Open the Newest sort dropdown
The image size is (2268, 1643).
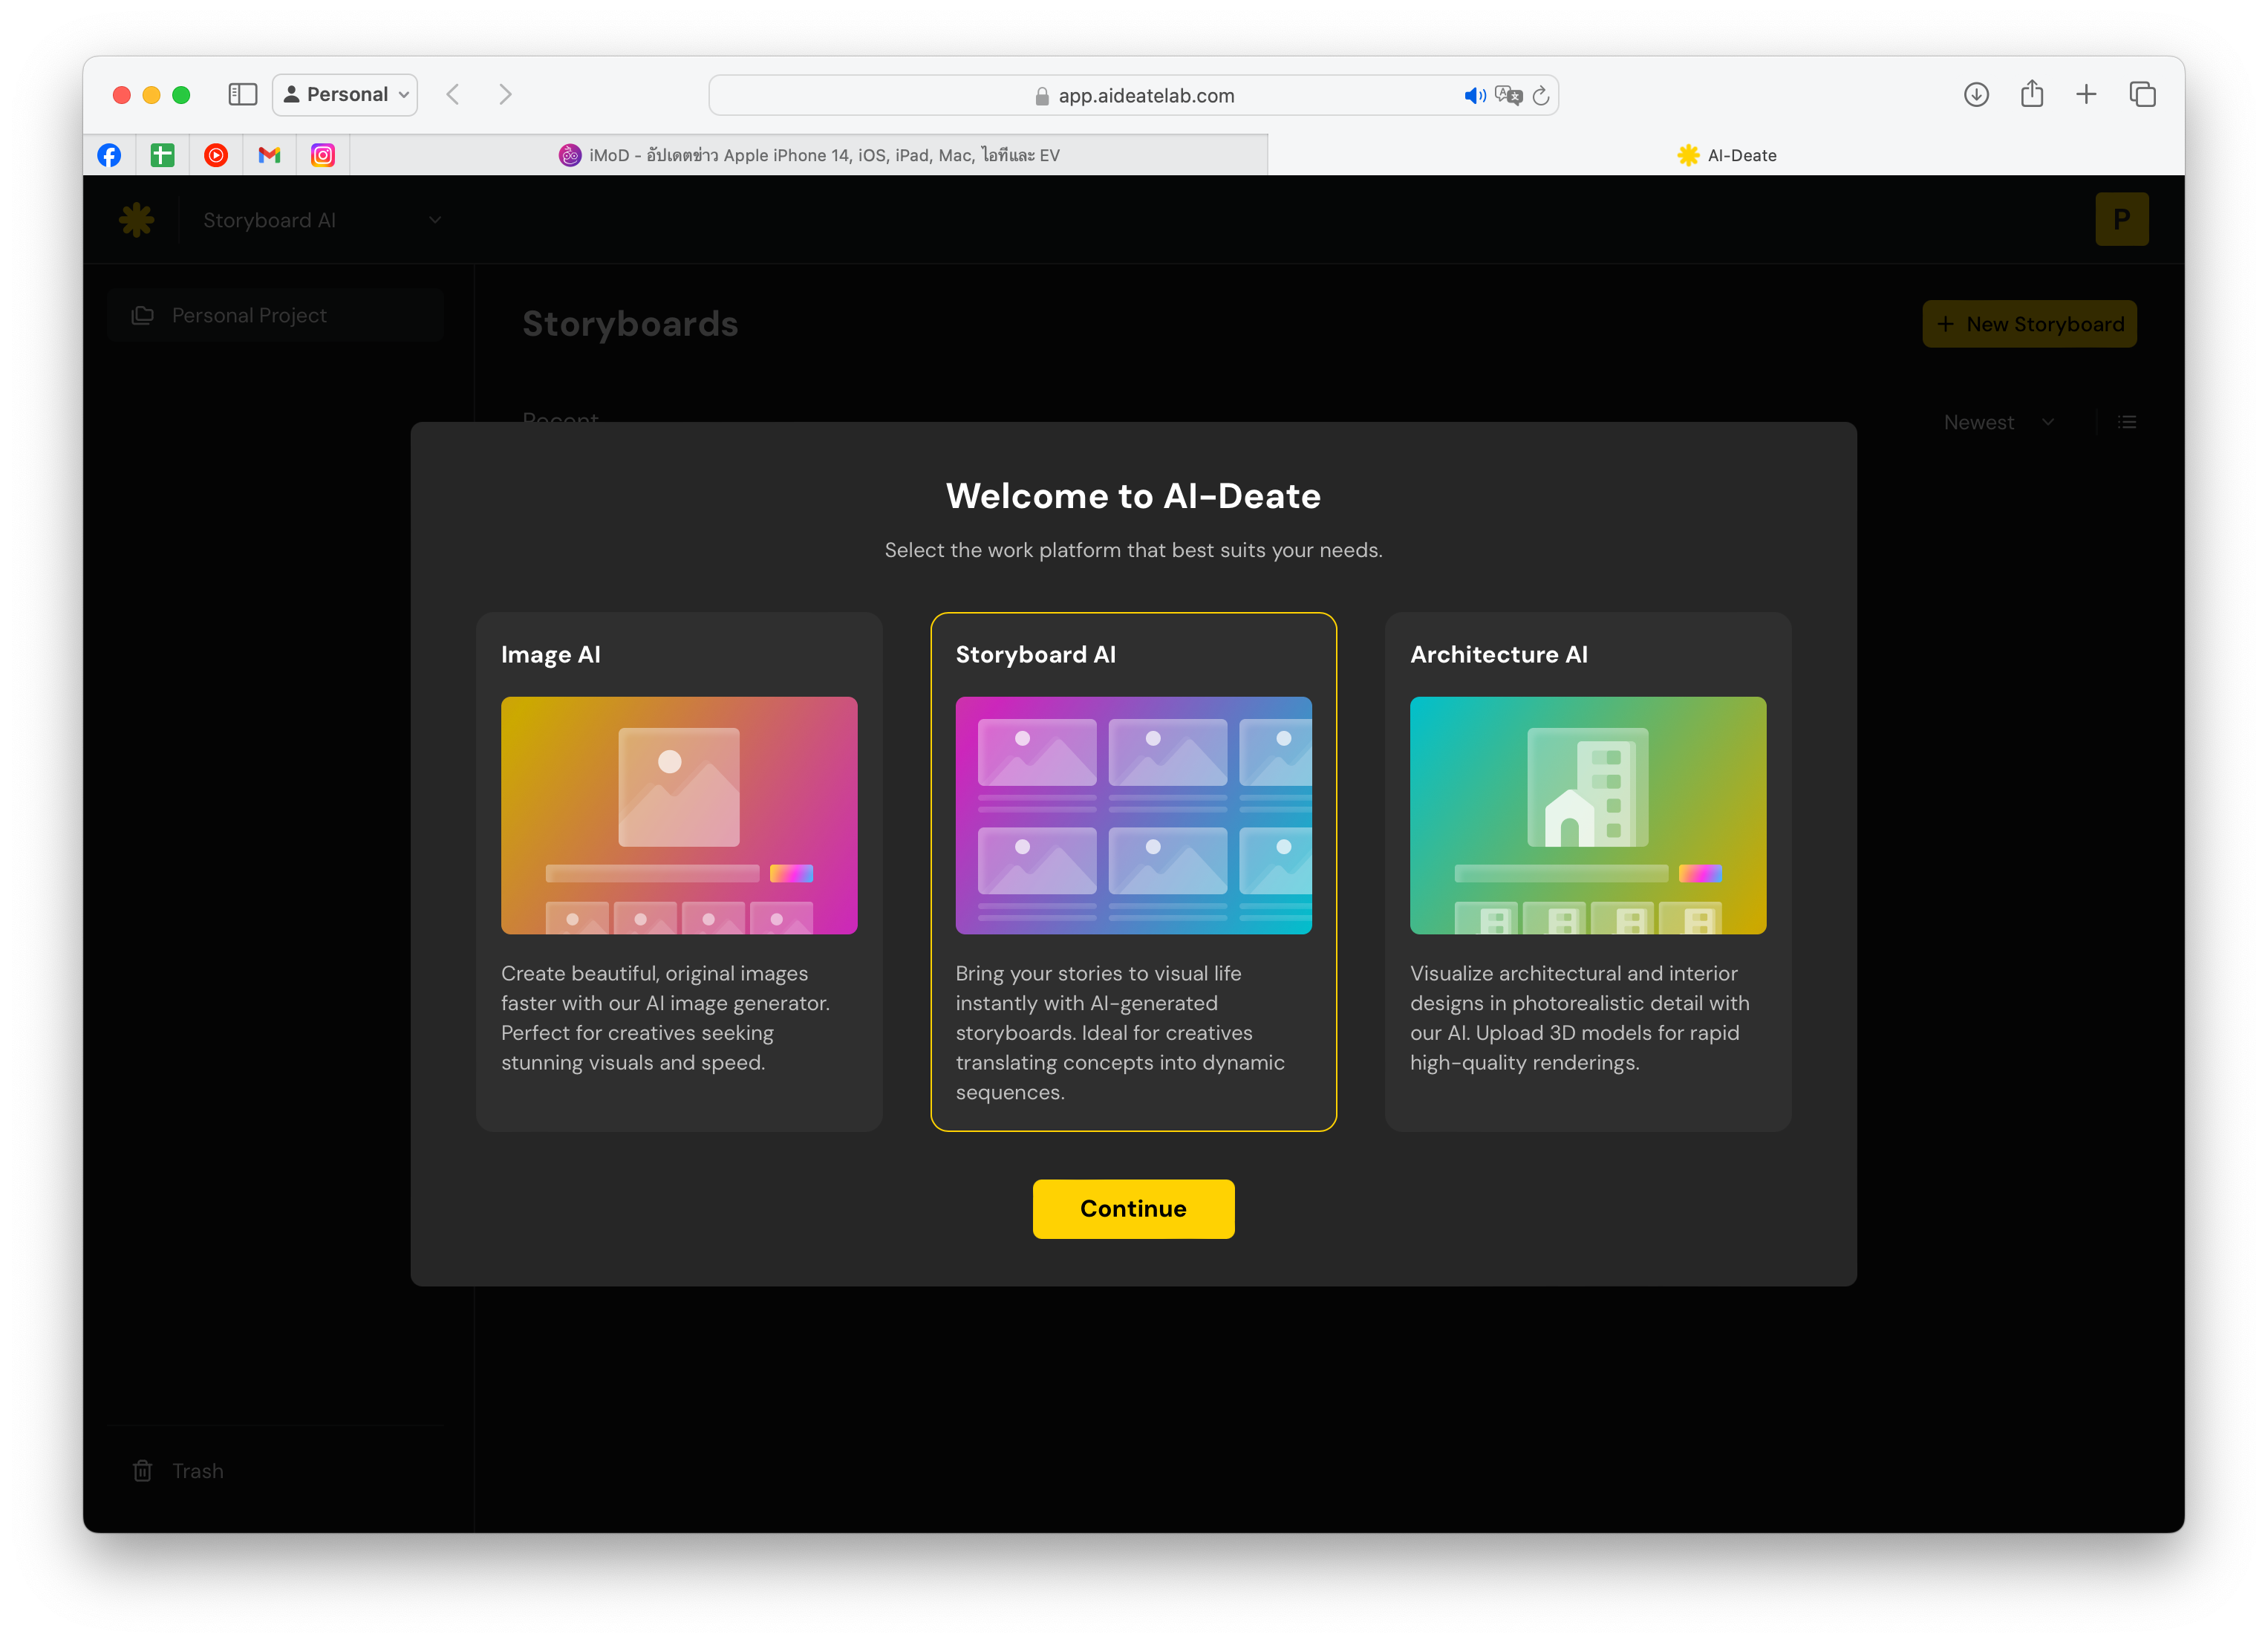1997,422
